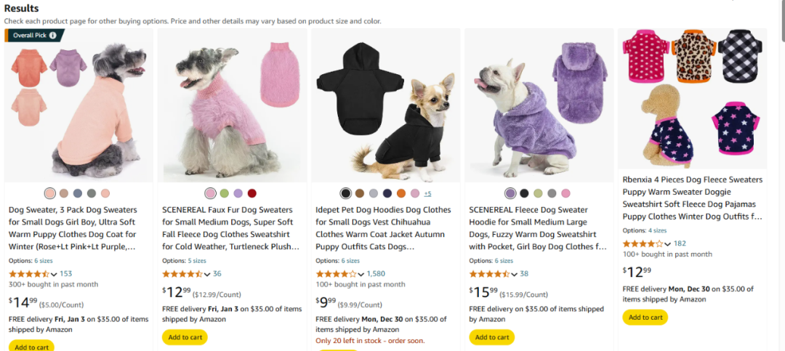785x351 pixels.
Task: Show +5 more Idepet hoodie colors
Action: (427, 193)
